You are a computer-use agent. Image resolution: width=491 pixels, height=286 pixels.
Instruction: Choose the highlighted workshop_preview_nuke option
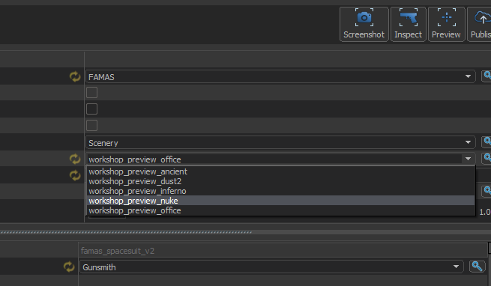pyautogui.click(x=280, y=201)
